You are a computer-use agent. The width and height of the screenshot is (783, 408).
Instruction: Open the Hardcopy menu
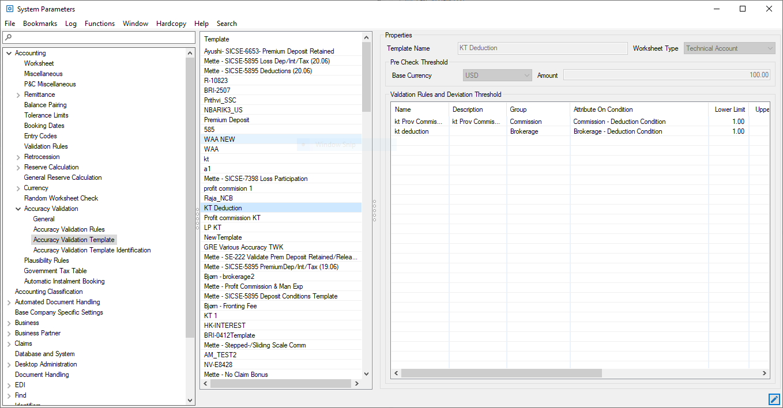point(171,24)
